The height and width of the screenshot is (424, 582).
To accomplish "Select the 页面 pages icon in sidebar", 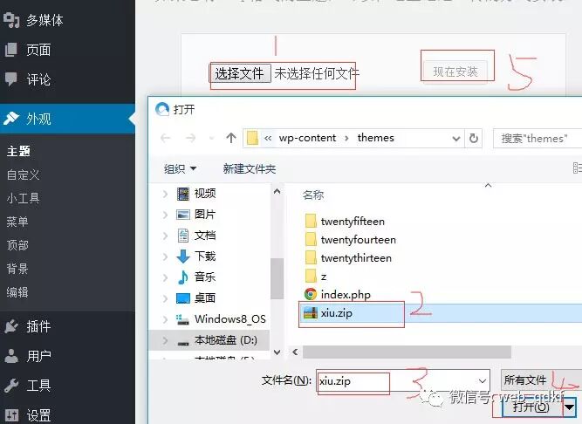I will [x=11, y=50].
